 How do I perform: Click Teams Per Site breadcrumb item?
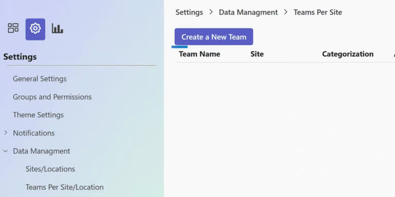point(318,12)
